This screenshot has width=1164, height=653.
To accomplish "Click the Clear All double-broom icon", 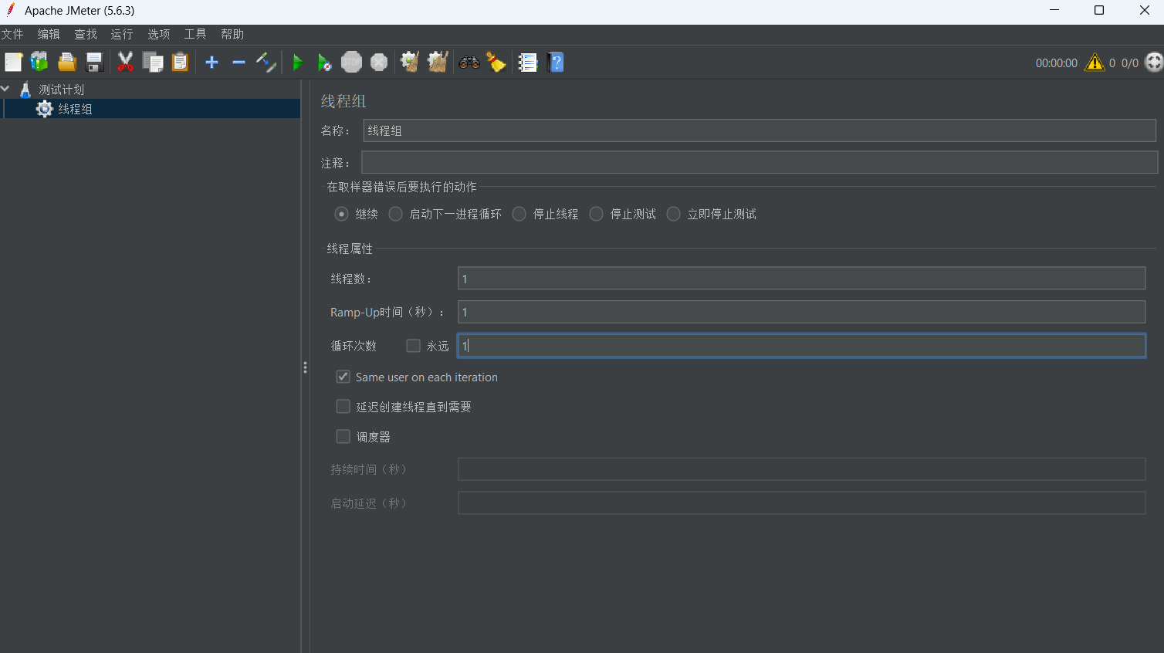I will (x=438, y=63).
